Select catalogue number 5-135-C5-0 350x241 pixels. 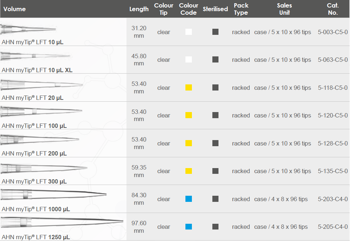(x=333, y=171)
